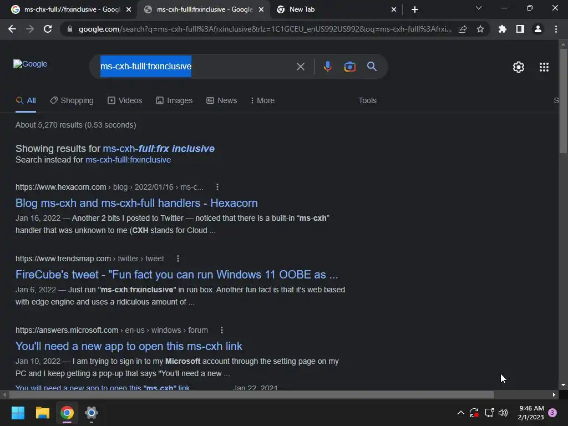Switch to Shopping results
568x426 pixels.
tap(72, 101)
